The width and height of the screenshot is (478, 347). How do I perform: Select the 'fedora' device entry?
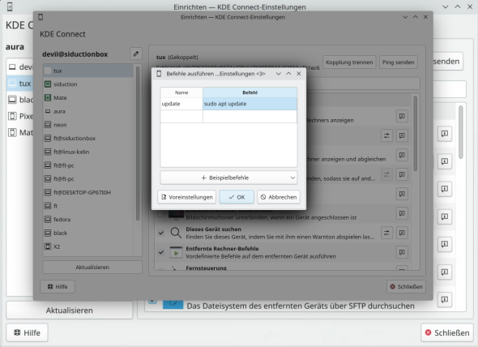pos(88,220)
